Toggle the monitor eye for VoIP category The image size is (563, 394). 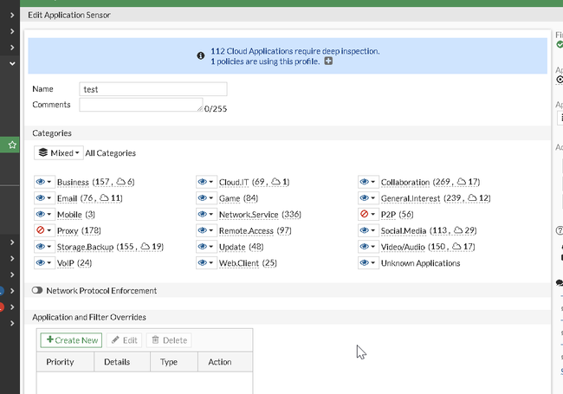pyautogui.click(x=40, y=263)
